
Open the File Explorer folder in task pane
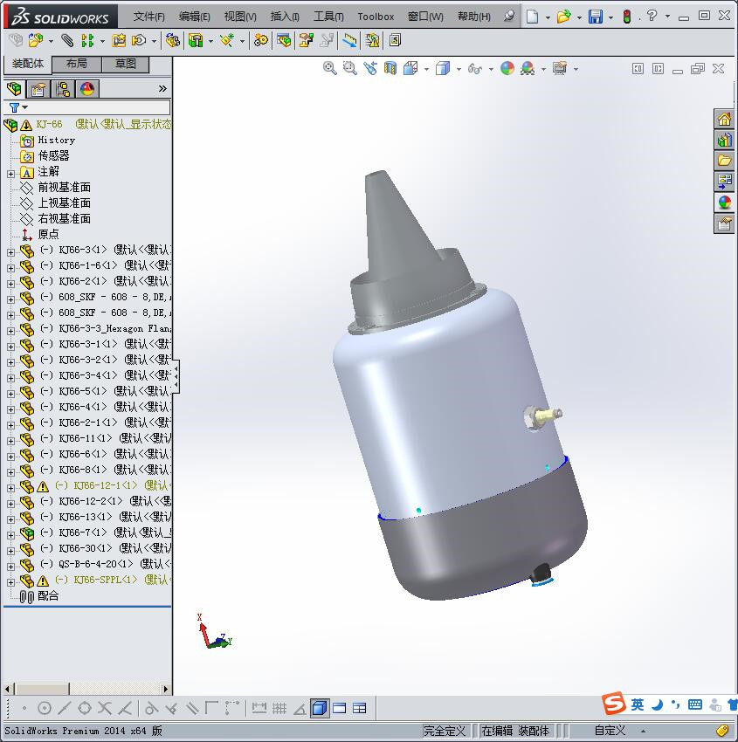point(724,161)
